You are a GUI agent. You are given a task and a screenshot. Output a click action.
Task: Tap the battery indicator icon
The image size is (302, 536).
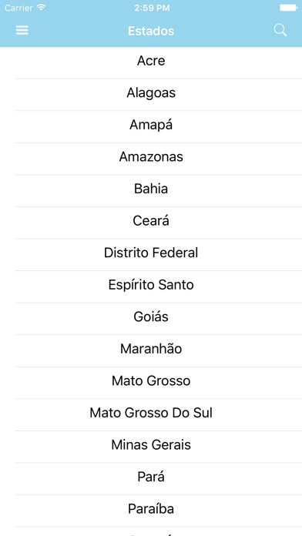pyautogui.click(x=288, y=8)
